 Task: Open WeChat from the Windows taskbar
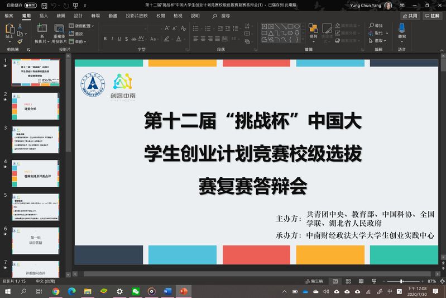(135, 291)
